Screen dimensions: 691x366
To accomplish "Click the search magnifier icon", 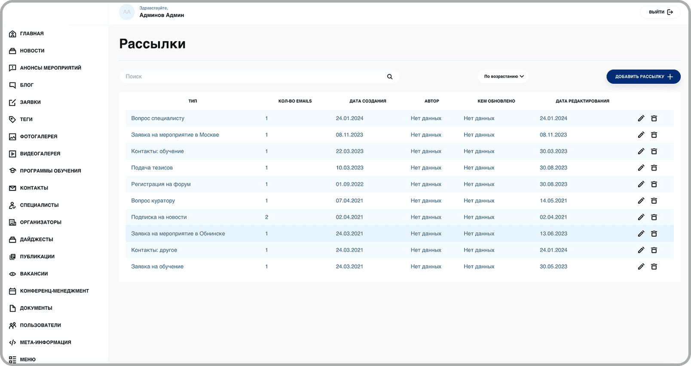I will [390, 76].
